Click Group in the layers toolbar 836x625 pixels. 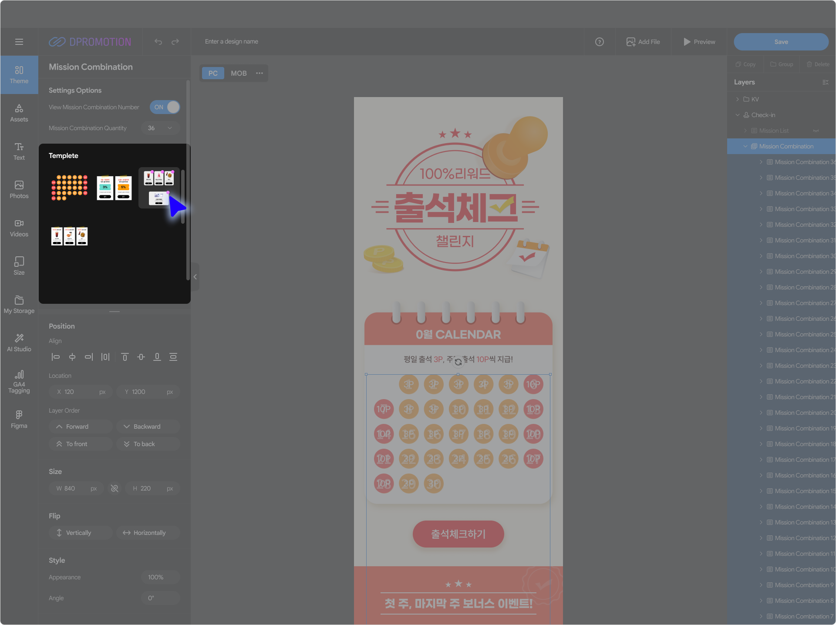pyautogui.click(x=782, y=64)
